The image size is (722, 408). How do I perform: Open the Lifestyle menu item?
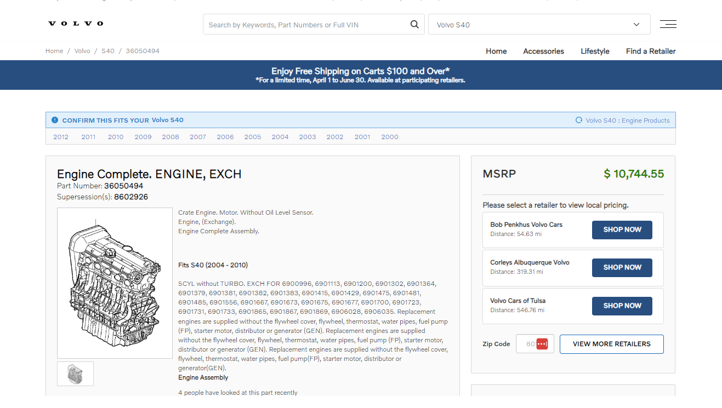click(x=595, y=51)
